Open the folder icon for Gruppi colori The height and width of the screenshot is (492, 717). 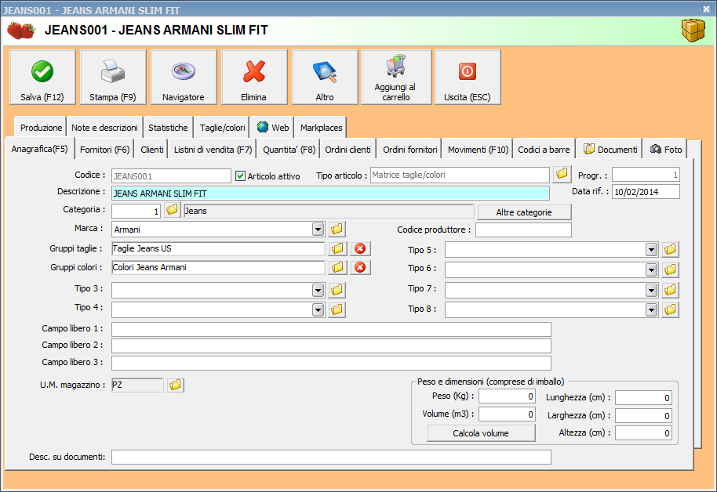tap(337, 267)
